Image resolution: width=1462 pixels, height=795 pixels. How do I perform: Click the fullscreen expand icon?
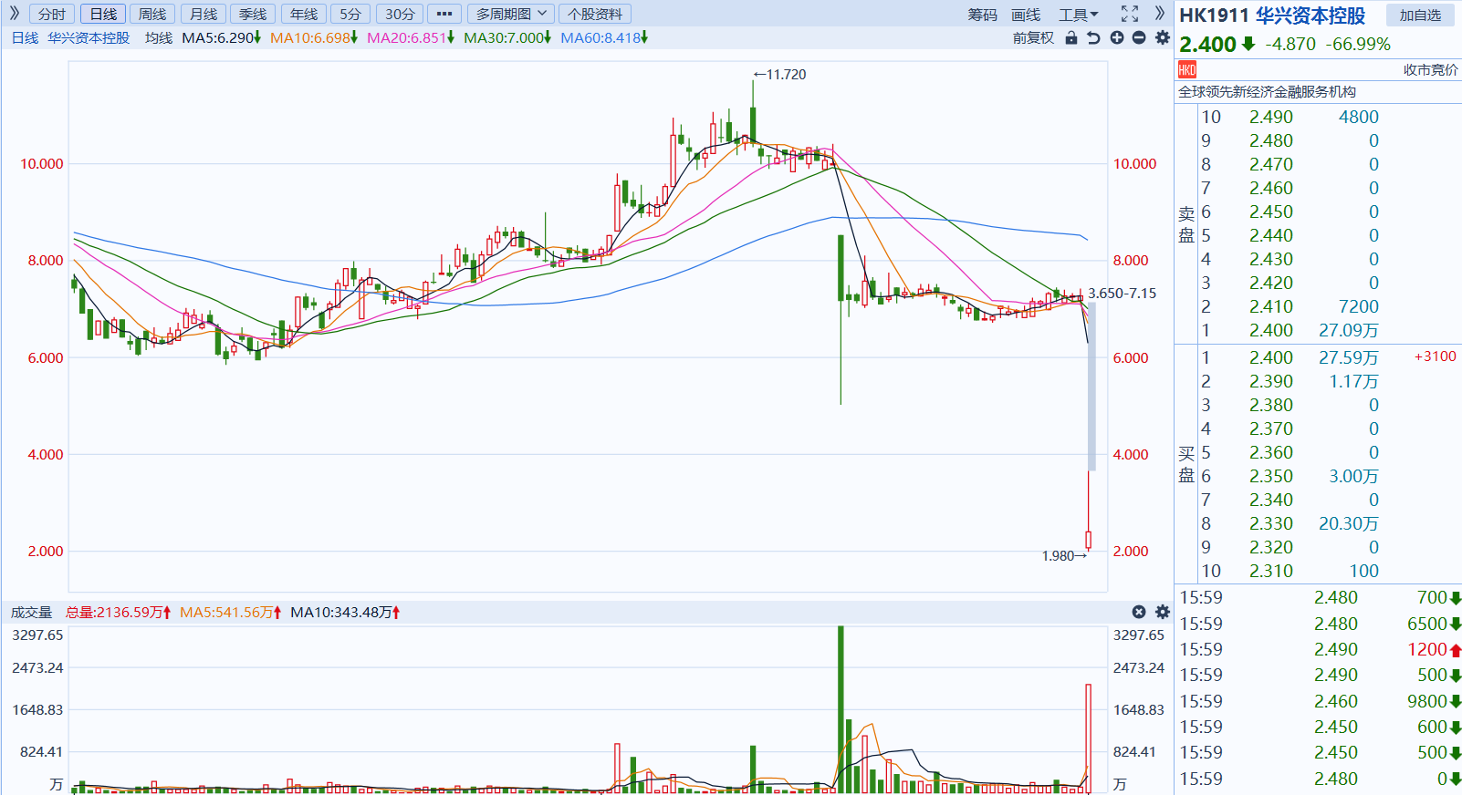point(1130,14)
